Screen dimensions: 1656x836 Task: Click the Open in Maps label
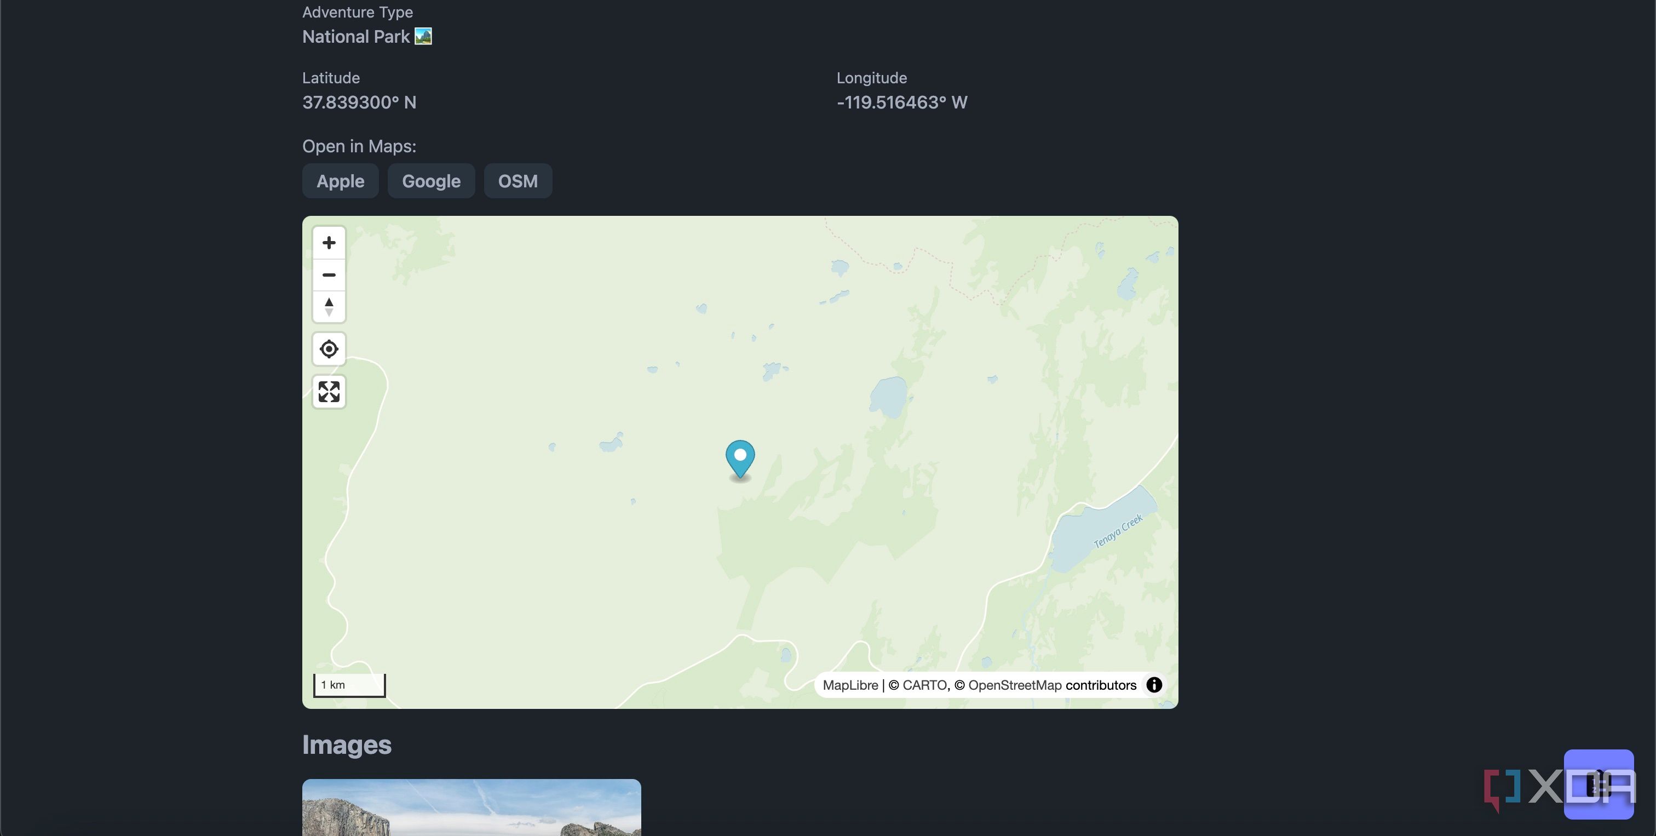(x=359, y=147)
